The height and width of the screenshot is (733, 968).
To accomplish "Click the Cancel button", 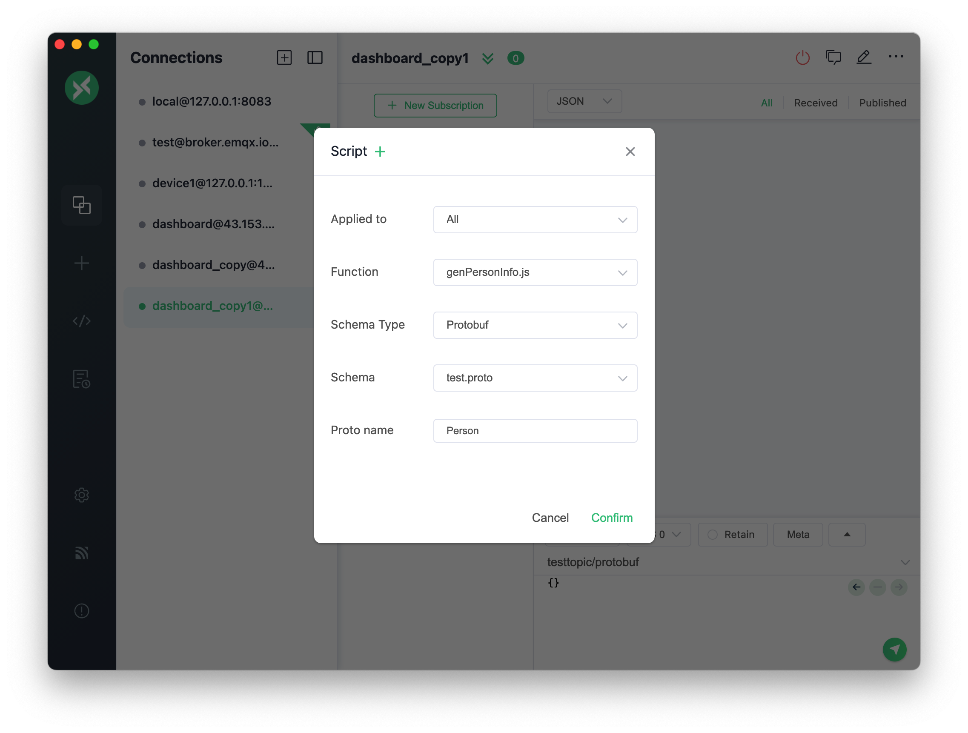I will click(x=550, y=518).
